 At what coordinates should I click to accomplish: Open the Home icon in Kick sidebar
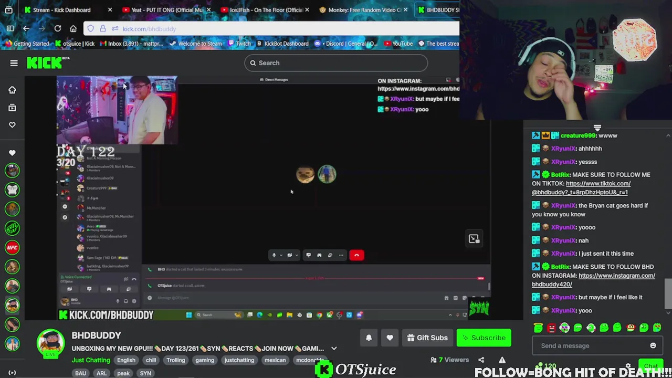pyautogui.click(x=12, y=90)
